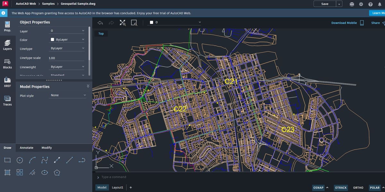Click the Geospatial Sample.dwg file name
Image resolution: width=385 pixels, height=192 pixels.
(x=78, y=4)
